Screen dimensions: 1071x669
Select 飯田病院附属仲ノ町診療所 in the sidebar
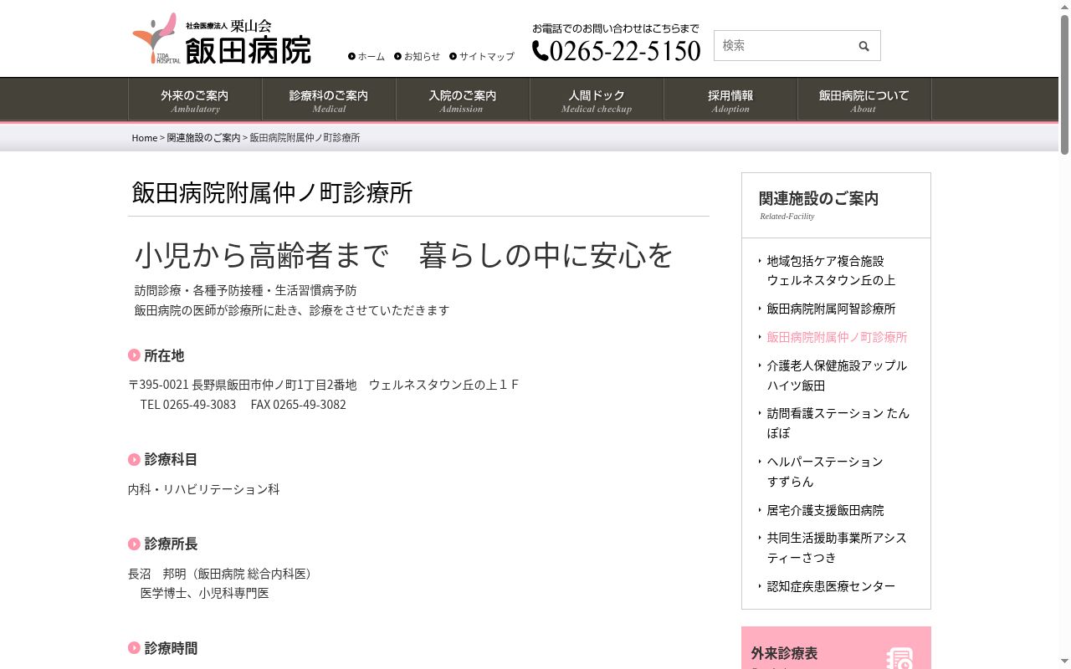coord(837,337)
